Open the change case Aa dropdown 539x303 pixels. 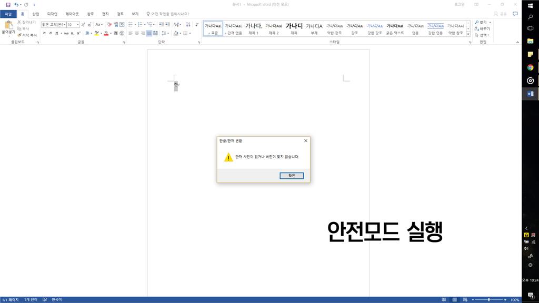coord(99,25)
